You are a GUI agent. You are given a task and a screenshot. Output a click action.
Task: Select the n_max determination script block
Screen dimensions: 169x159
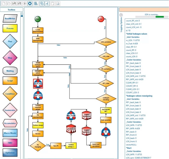pyautogui.click(x=38, y=30)
